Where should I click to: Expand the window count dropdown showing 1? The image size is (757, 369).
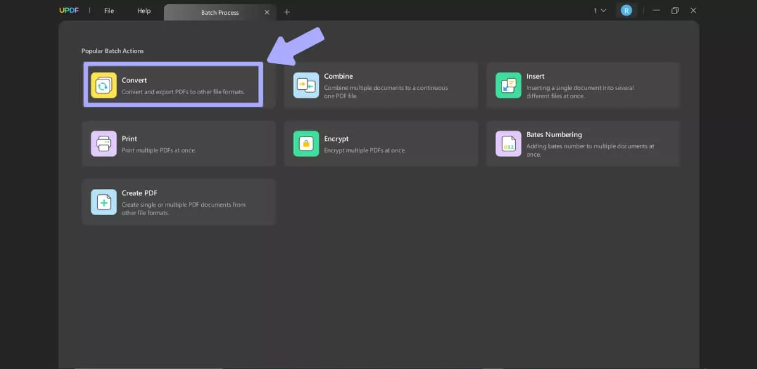click(x=600, y=10)
